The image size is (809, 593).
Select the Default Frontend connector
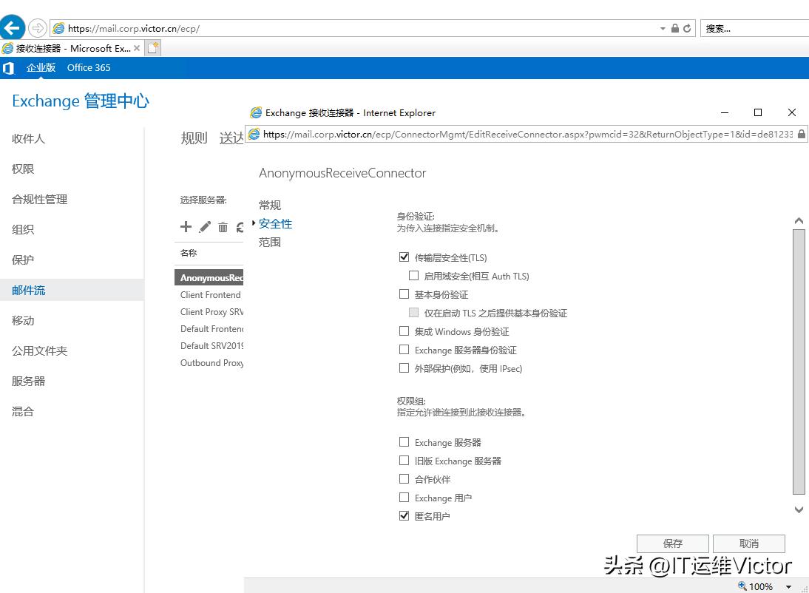point(211,328)
